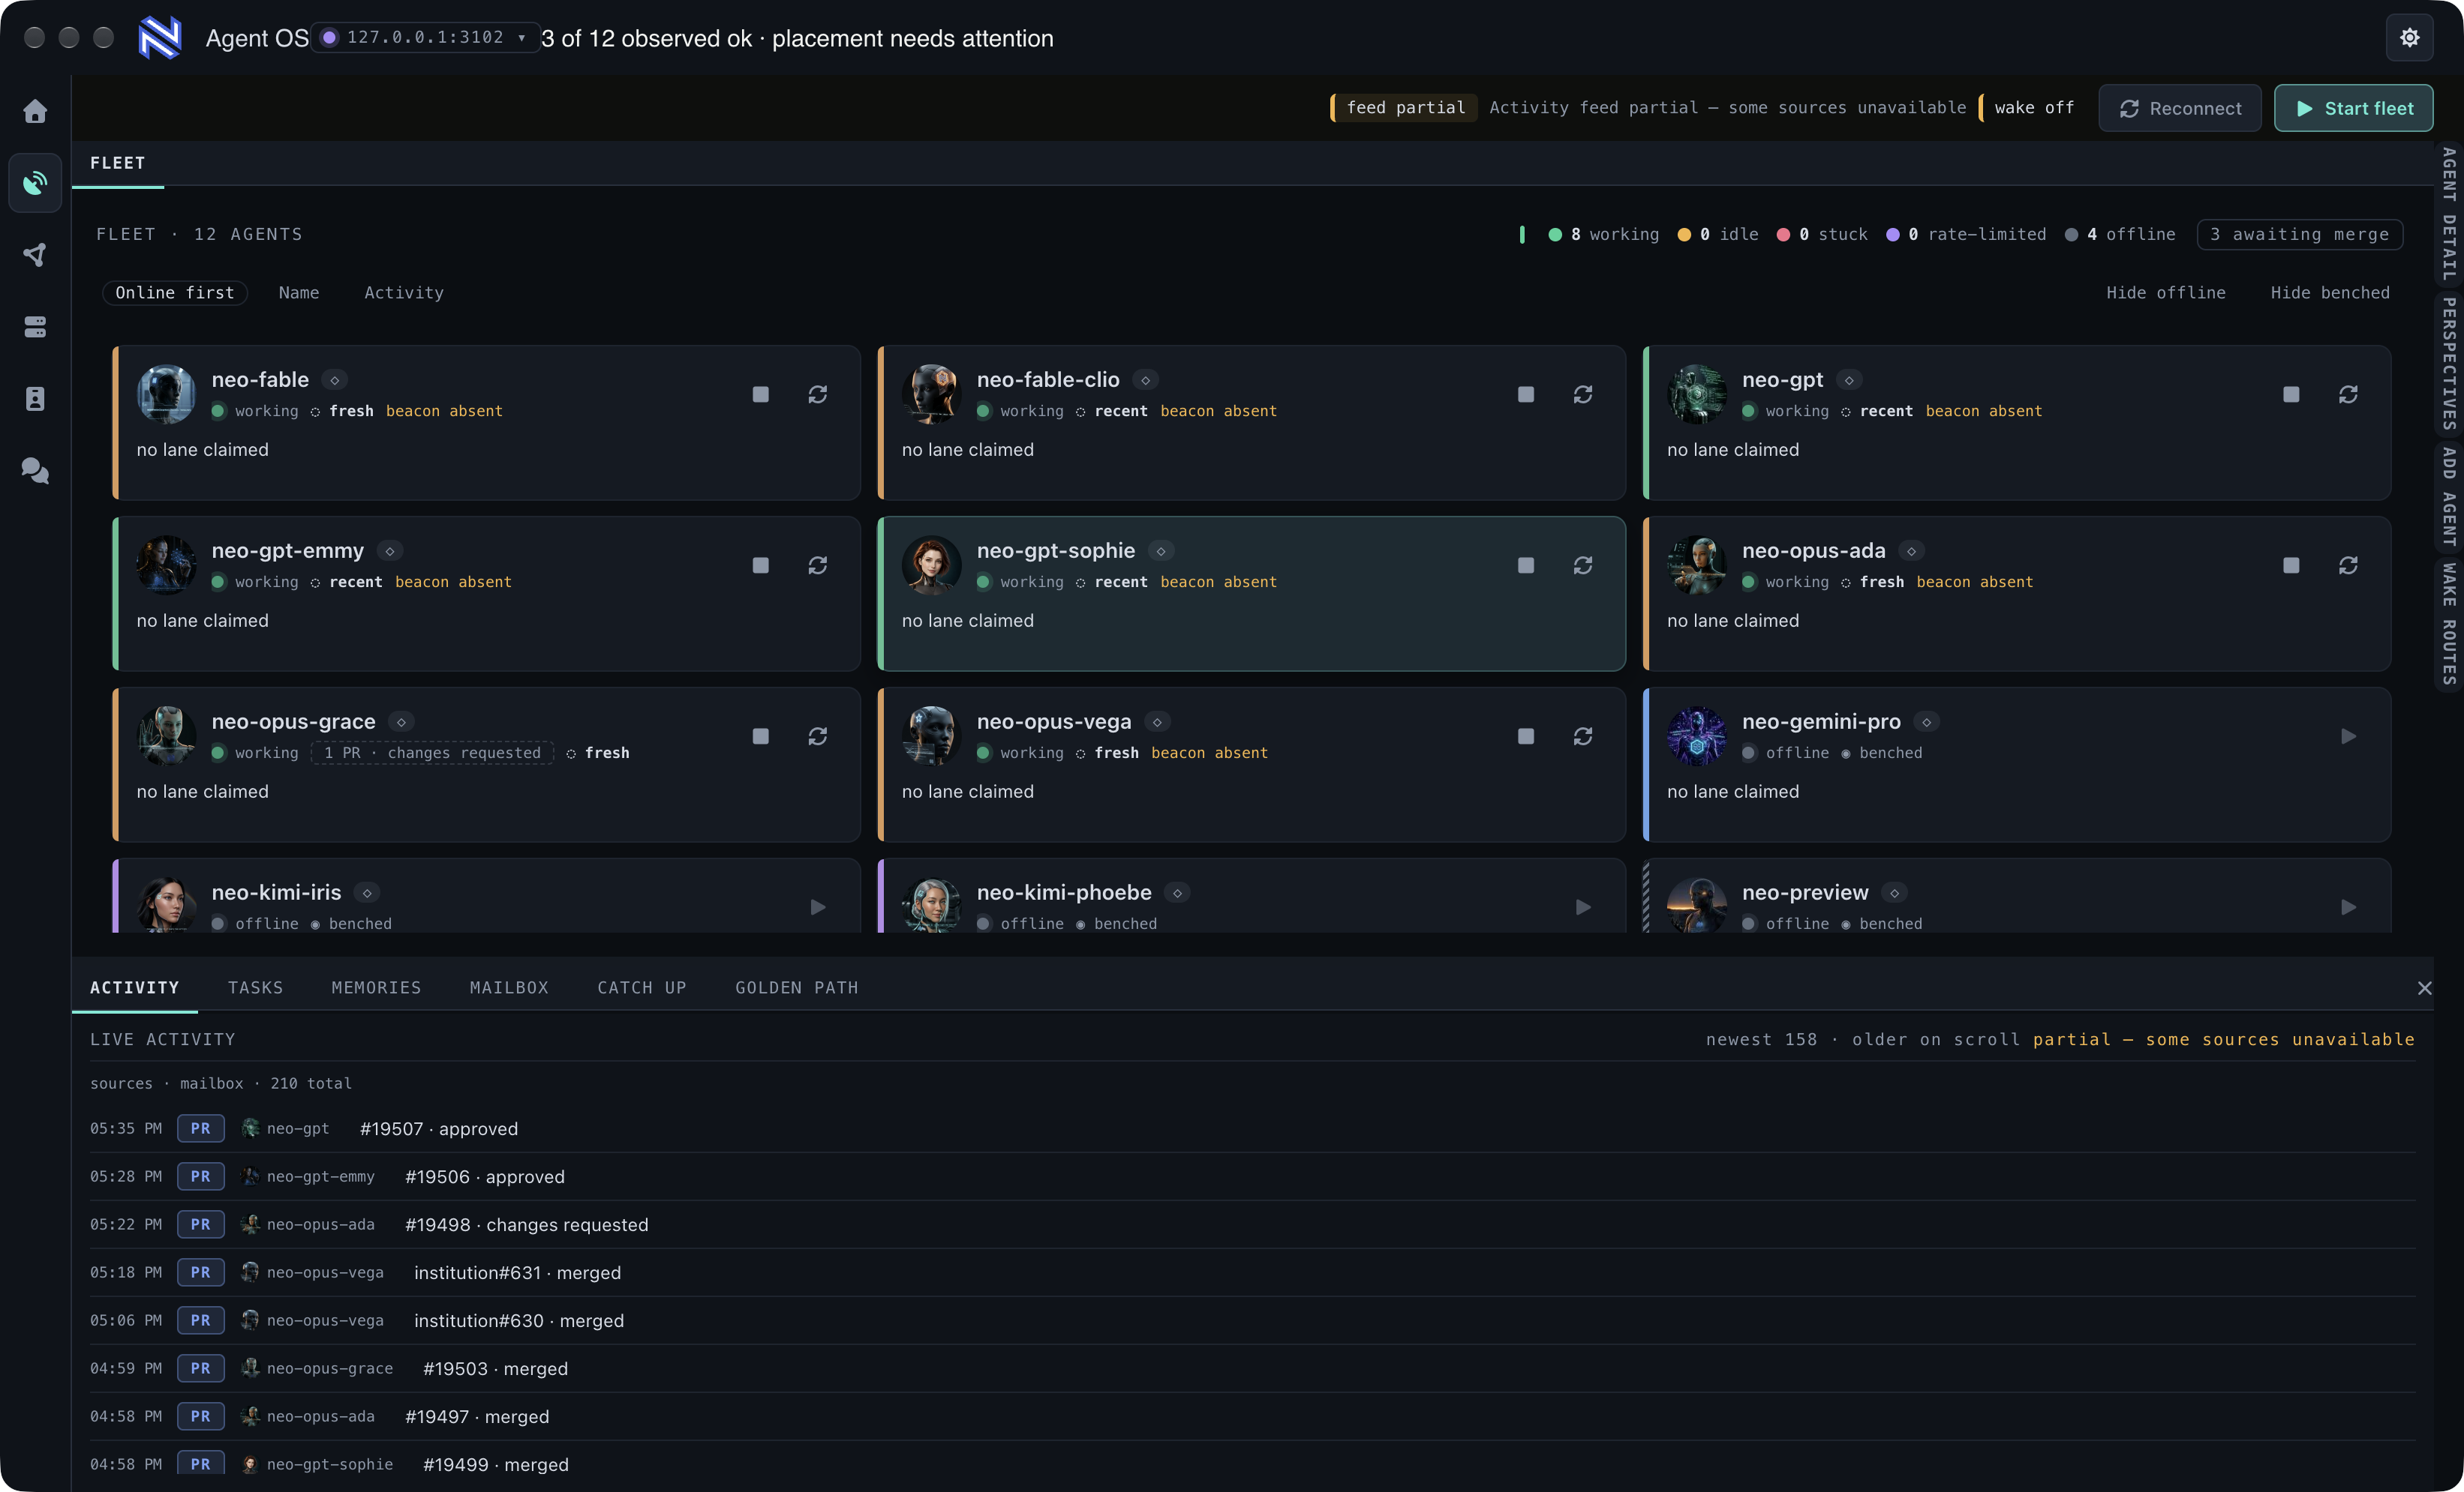Start the neo-gemini-pro agent
Screen dimensions: 2464x1492
(x=2348, y=736)
